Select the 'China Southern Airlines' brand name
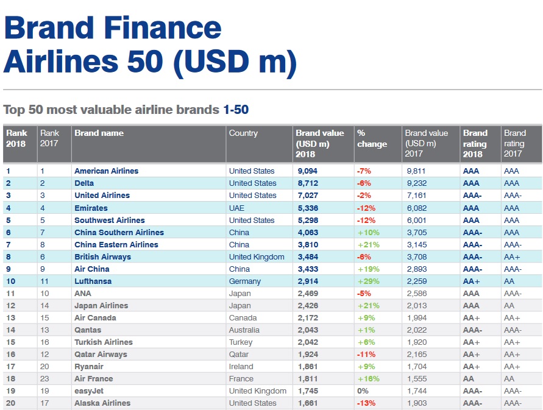Viewport: 543px width, 410px height. coord(119,232)
